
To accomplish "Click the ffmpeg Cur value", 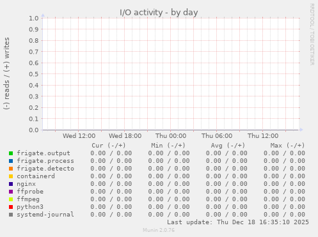I will coord(111,199).
